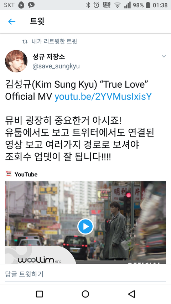Play the True Love video
The width and height of the screenshot is (171, 304).
(x=85, y=226)
